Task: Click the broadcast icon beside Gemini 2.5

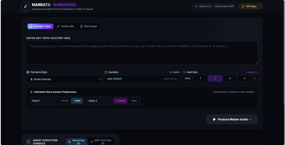Action: click(x=196, y=6)
